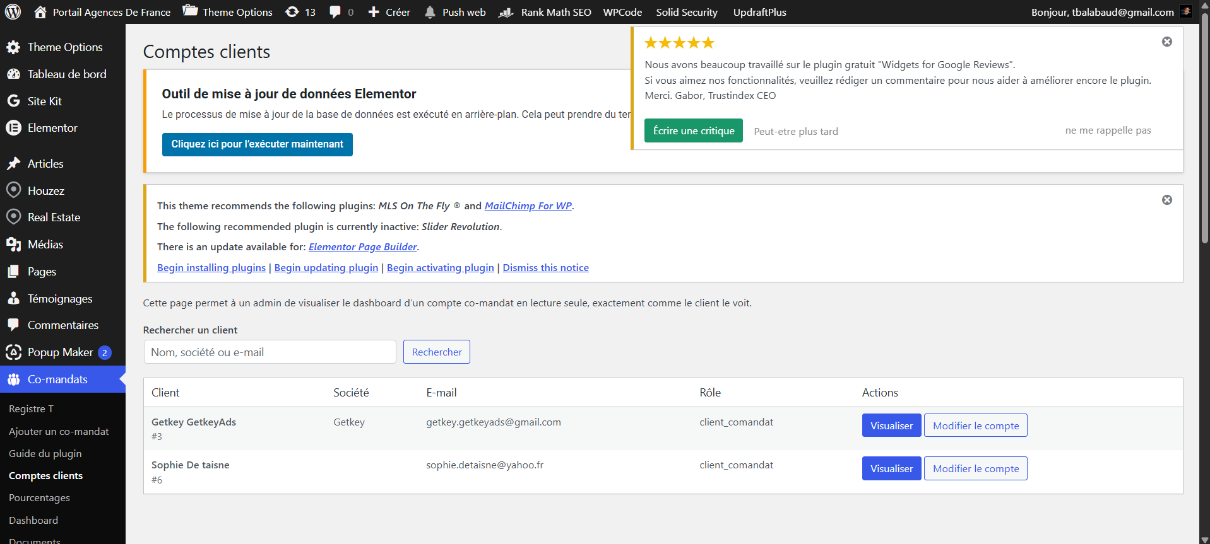Click Begin updating plugin link

point(326,268)
